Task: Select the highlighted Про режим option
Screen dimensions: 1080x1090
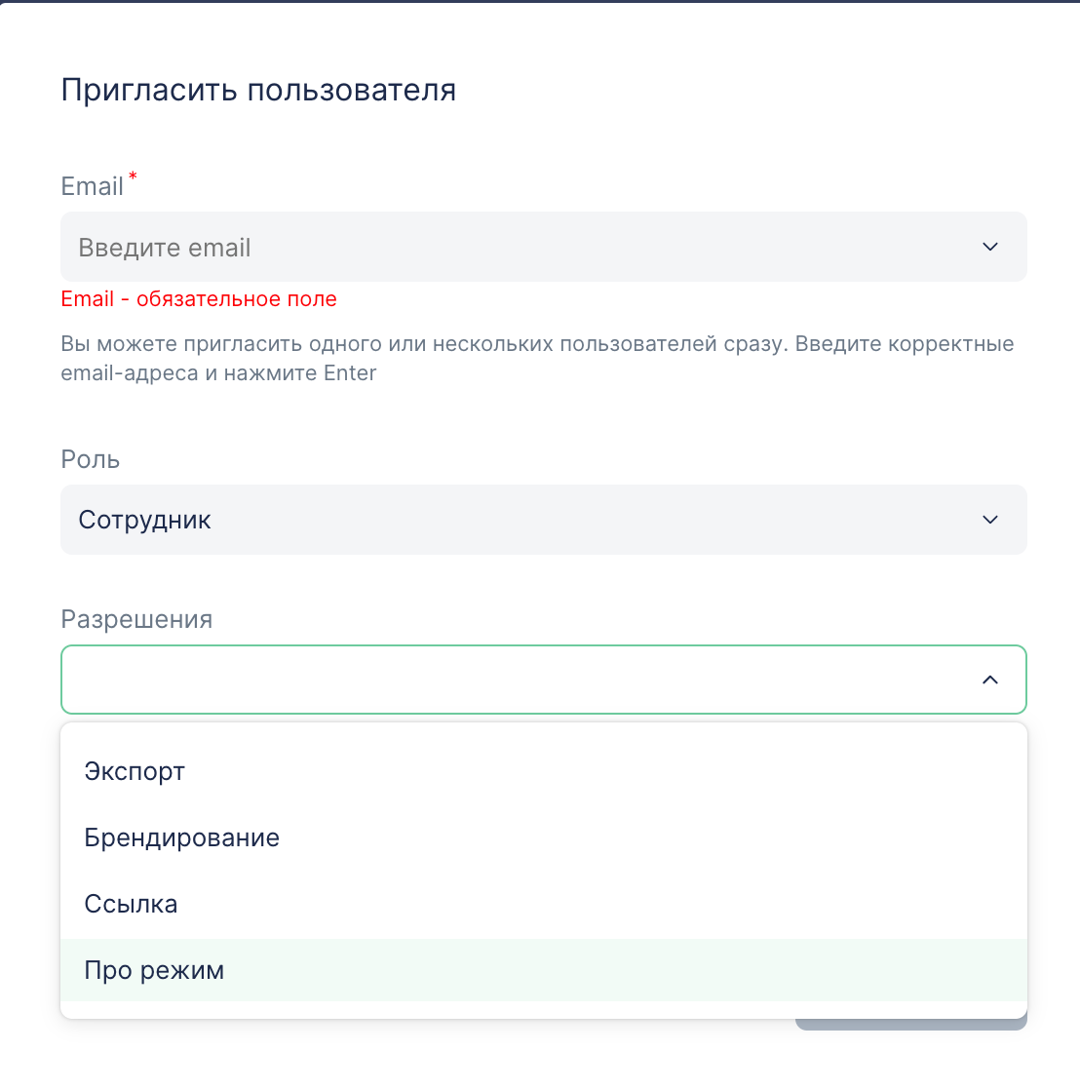Action: coord(154,970)
